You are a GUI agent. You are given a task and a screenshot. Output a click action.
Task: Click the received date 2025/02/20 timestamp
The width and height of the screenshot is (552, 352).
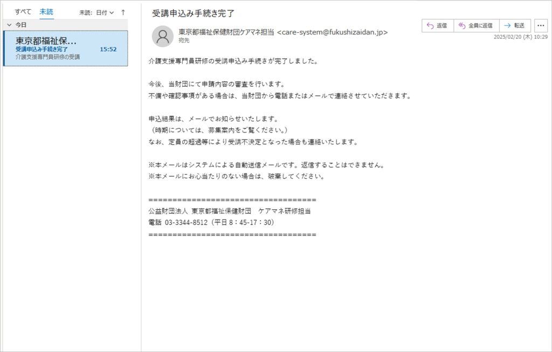520,37
